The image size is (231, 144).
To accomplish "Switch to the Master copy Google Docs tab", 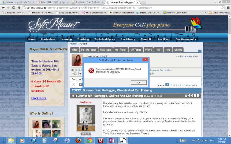I will coord(18,2).
